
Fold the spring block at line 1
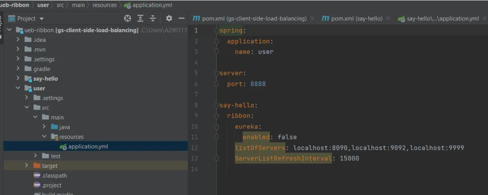pos(216,31)
